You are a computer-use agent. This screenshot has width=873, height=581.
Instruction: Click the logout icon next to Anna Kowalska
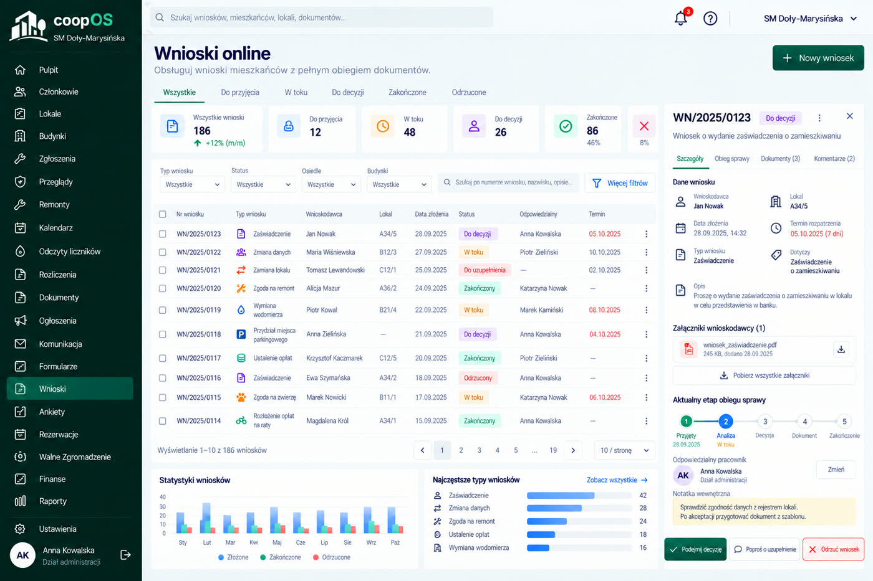(125, 555)
